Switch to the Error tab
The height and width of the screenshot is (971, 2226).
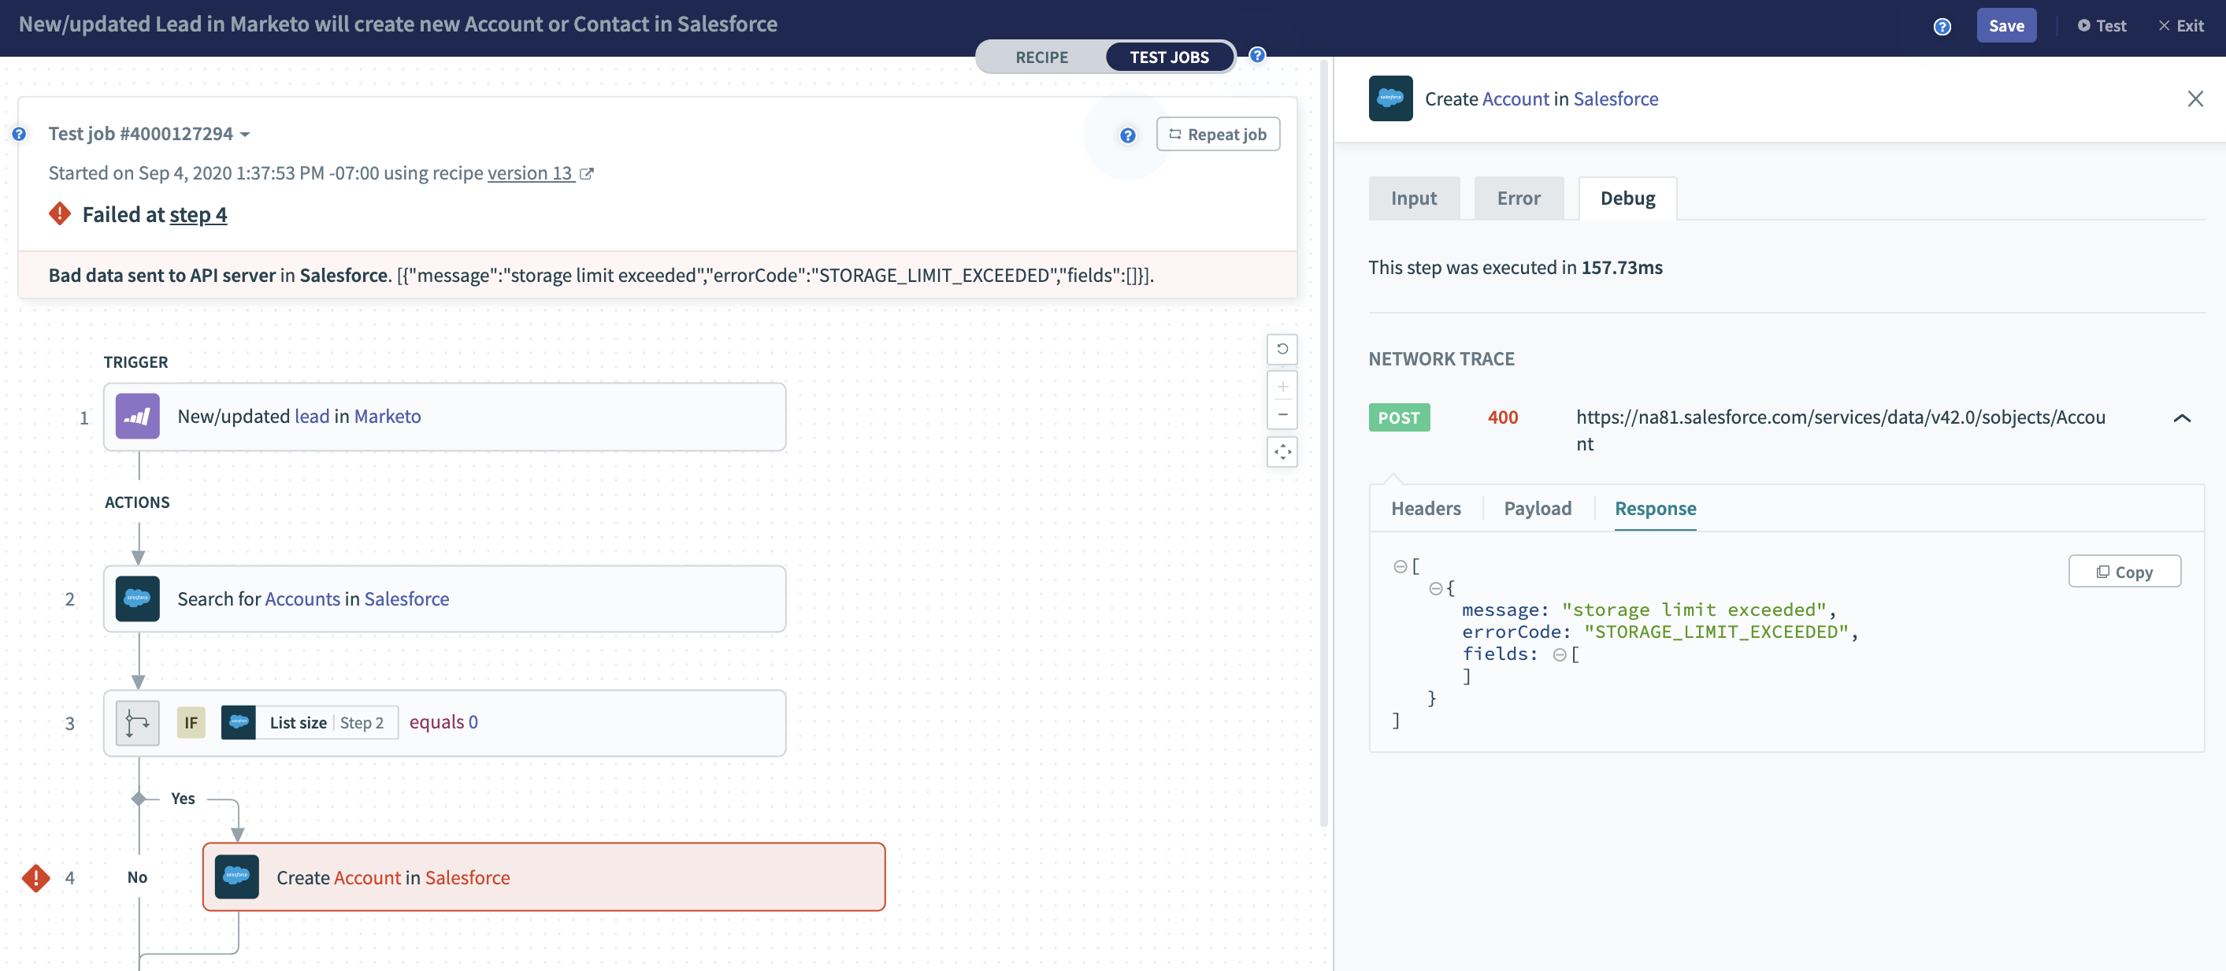tap(1519, 198)
